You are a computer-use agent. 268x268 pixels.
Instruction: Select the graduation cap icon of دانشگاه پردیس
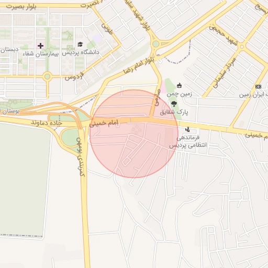(80, 44)
